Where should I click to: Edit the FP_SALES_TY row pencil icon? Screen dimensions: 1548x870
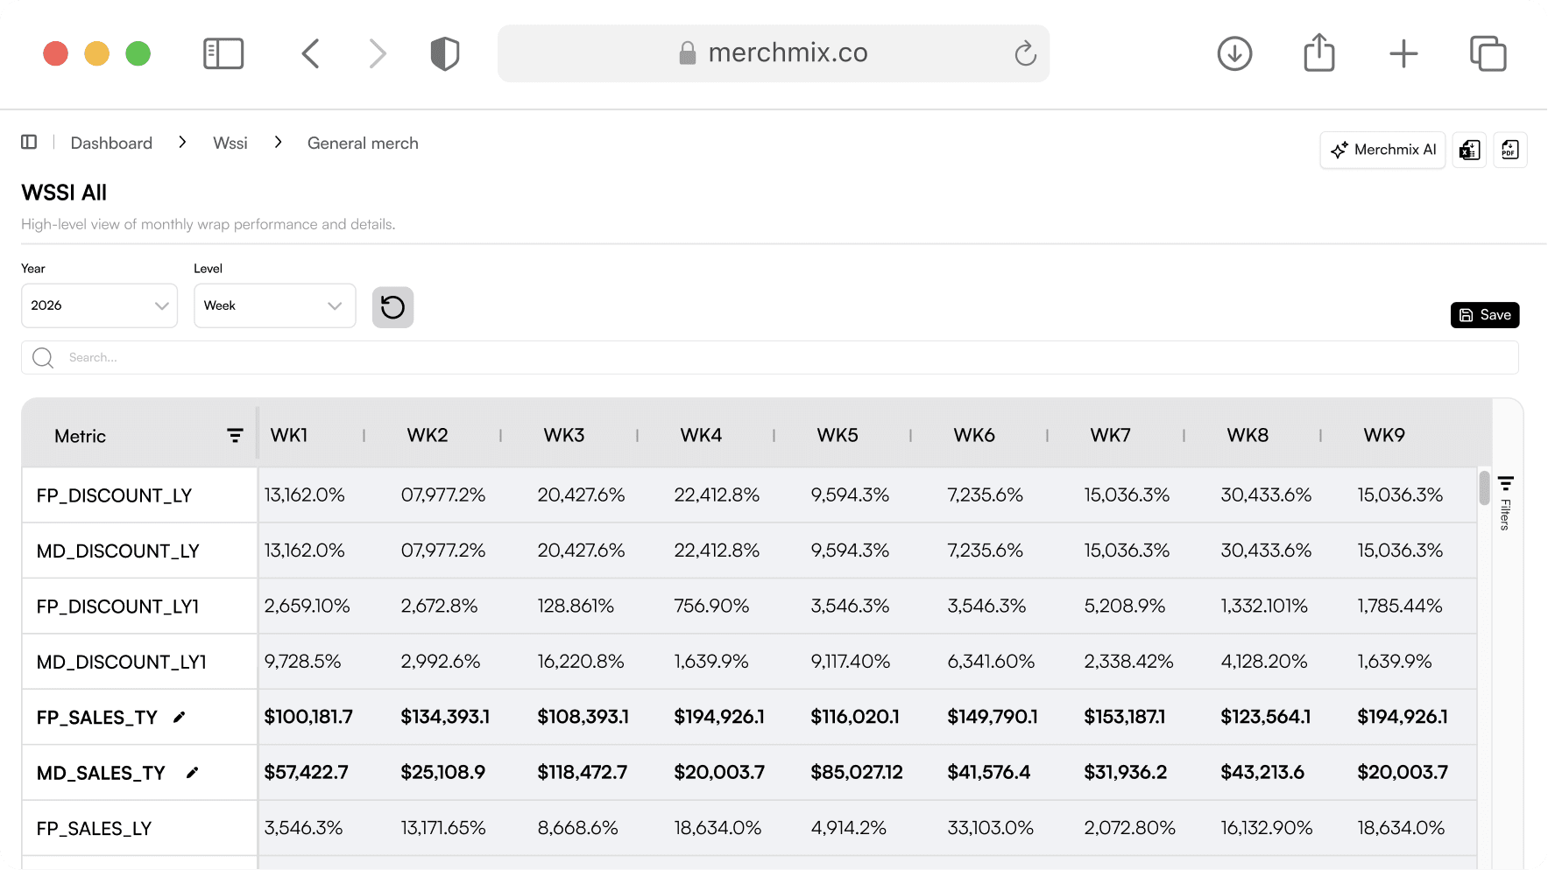180,718
